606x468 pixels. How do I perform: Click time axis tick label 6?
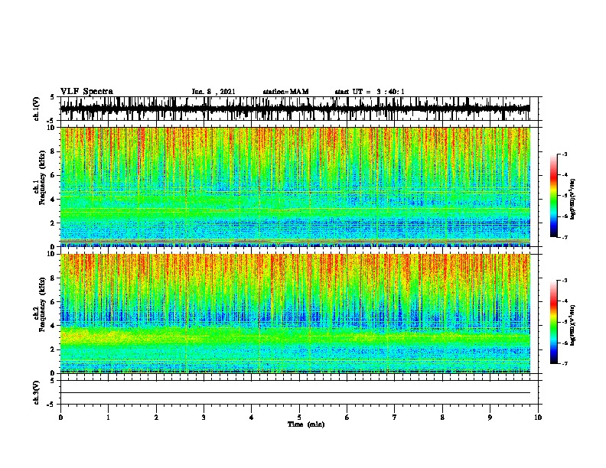(347, 418)
